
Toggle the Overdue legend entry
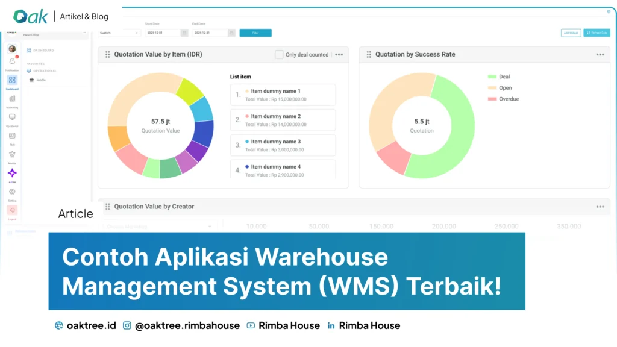tap(503, 99)
